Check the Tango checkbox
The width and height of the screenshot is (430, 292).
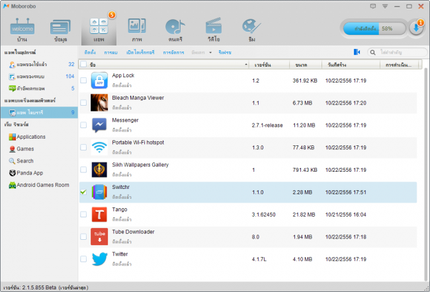pos(83,214)
